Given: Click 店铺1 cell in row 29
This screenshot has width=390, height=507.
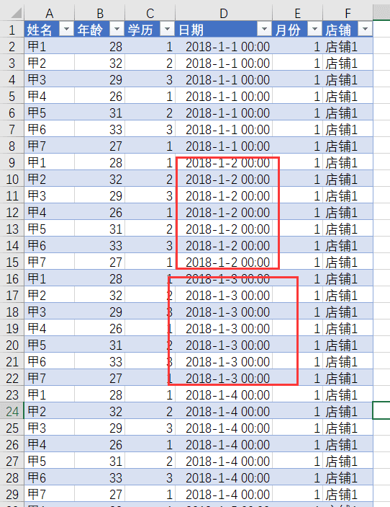Looking at the screenshot, I should click(x=348, y=494).
